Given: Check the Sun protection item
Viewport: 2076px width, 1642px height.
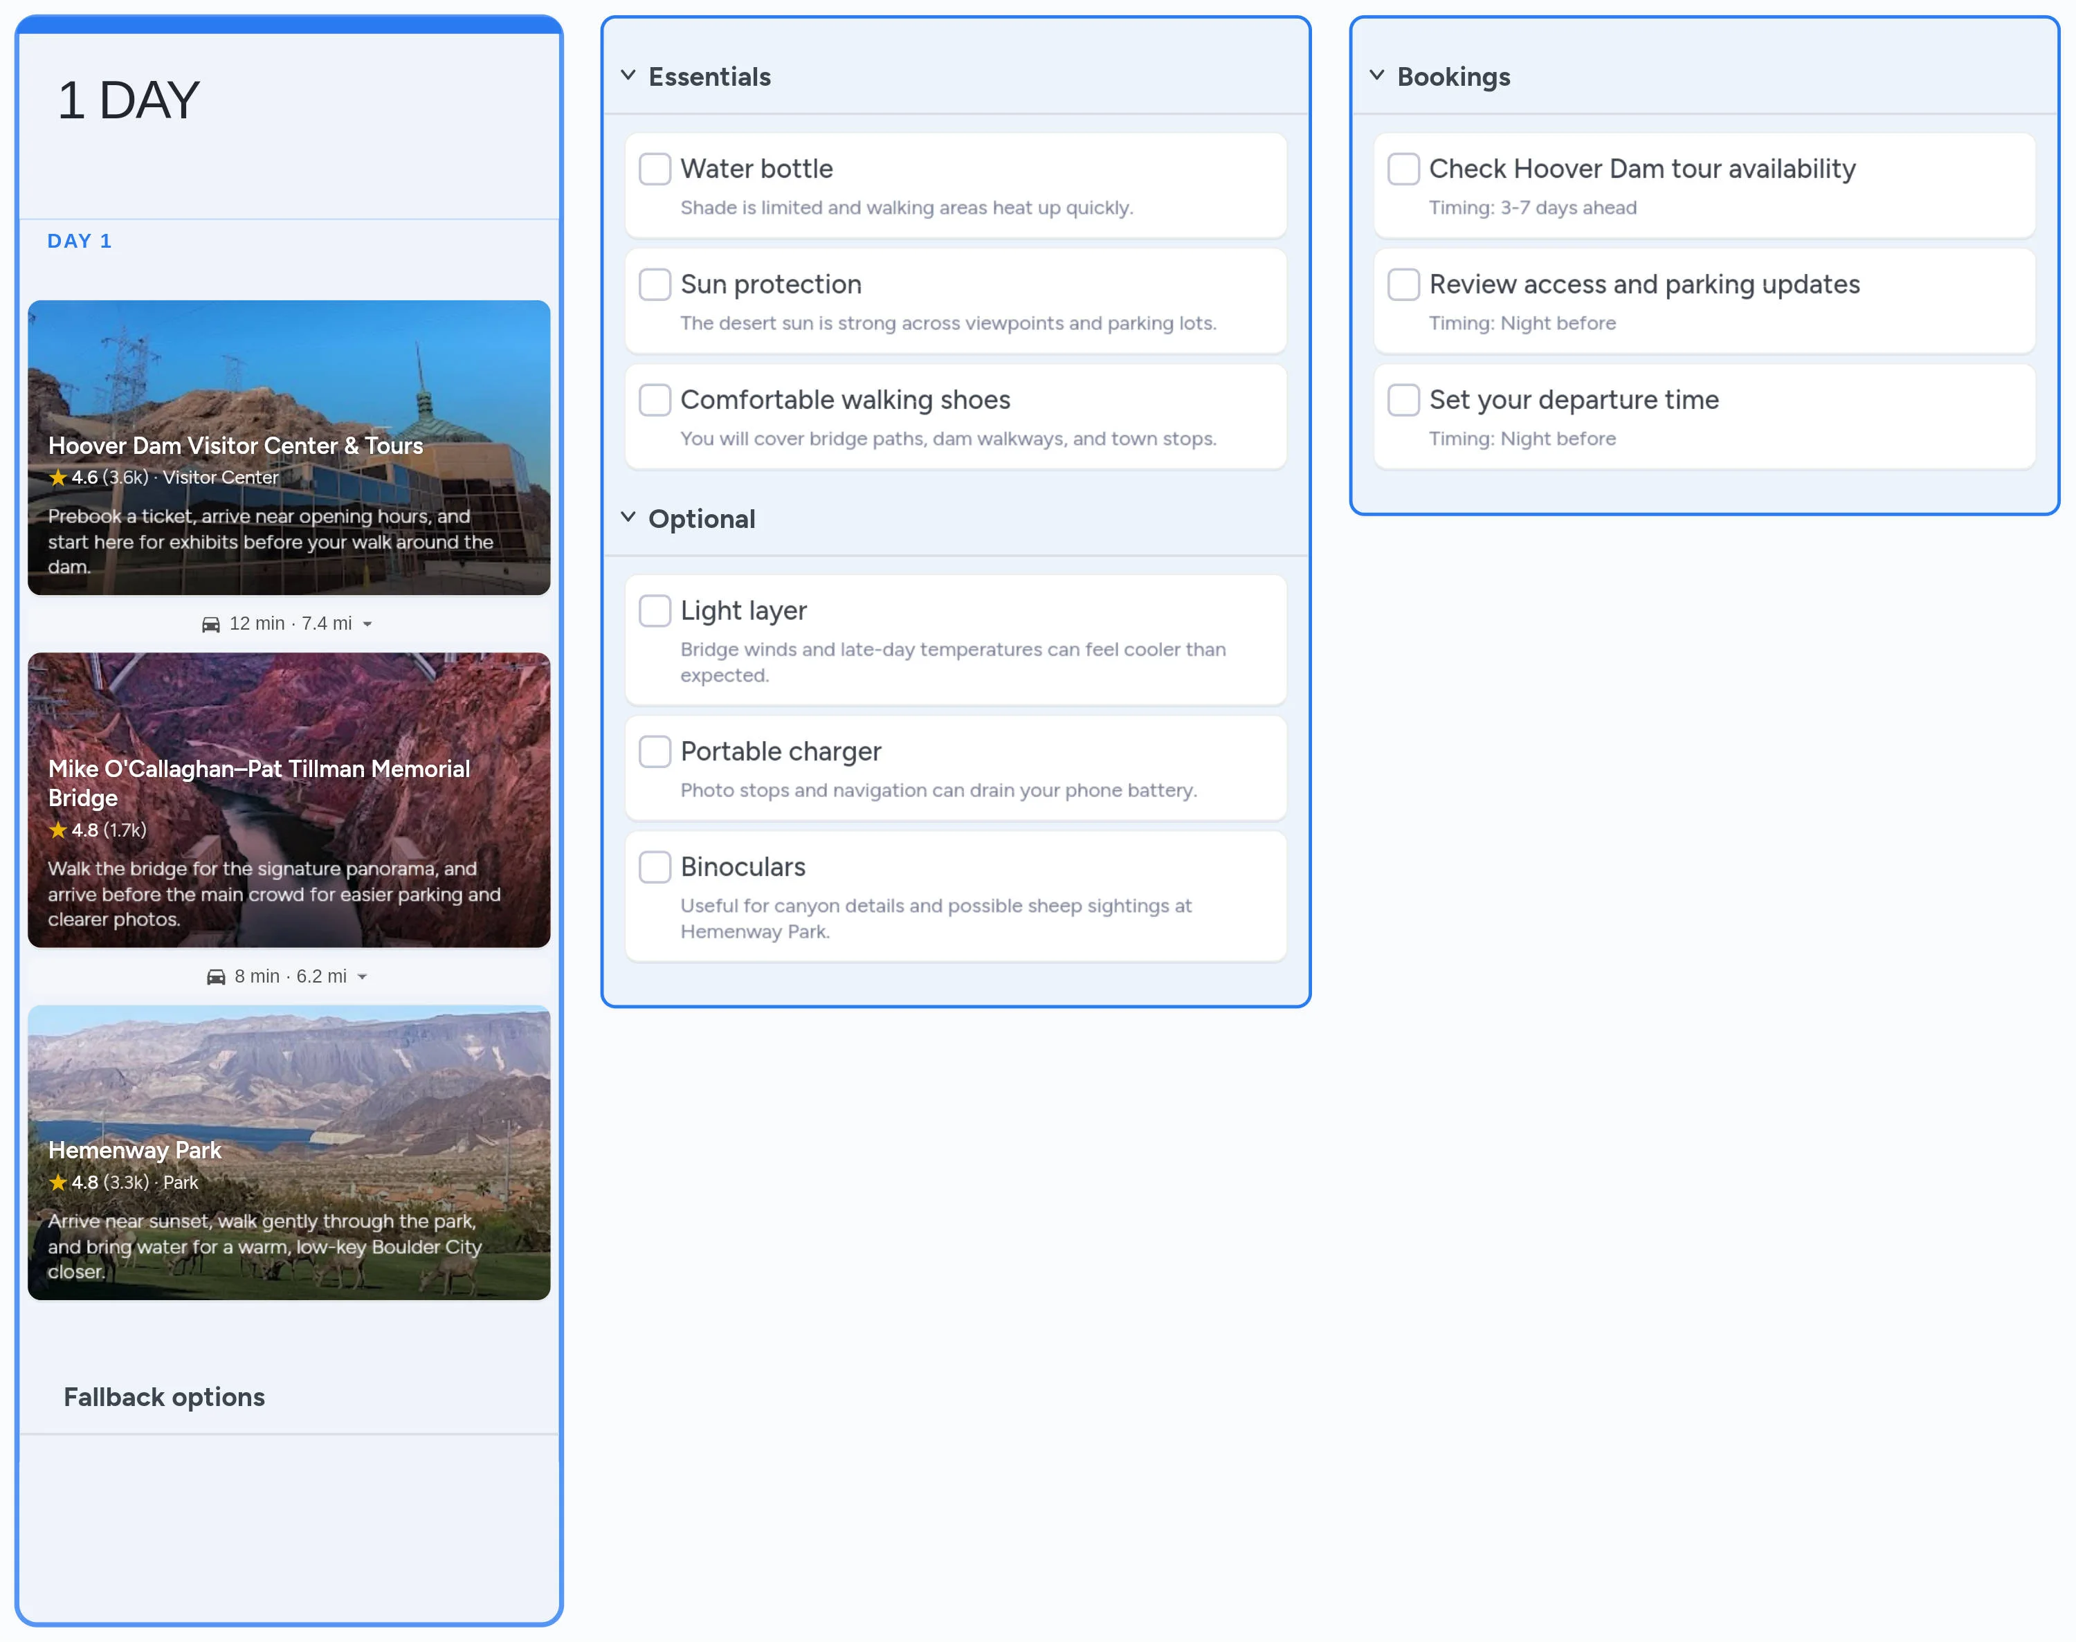Looking at the screenshot, I should [654, 284].
